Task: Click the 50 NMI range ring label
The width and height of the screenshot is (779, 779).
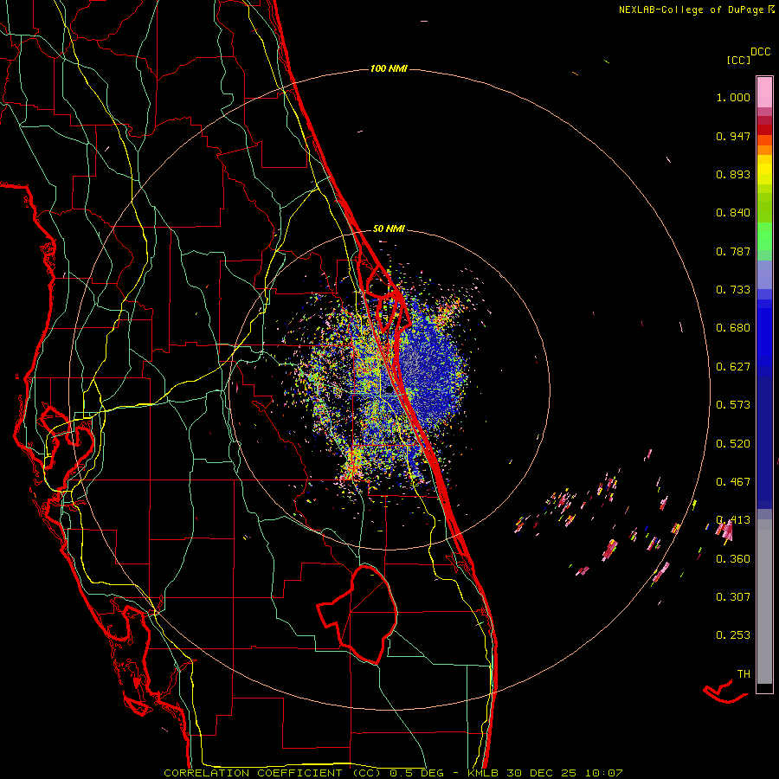Action: pos(389,229)
